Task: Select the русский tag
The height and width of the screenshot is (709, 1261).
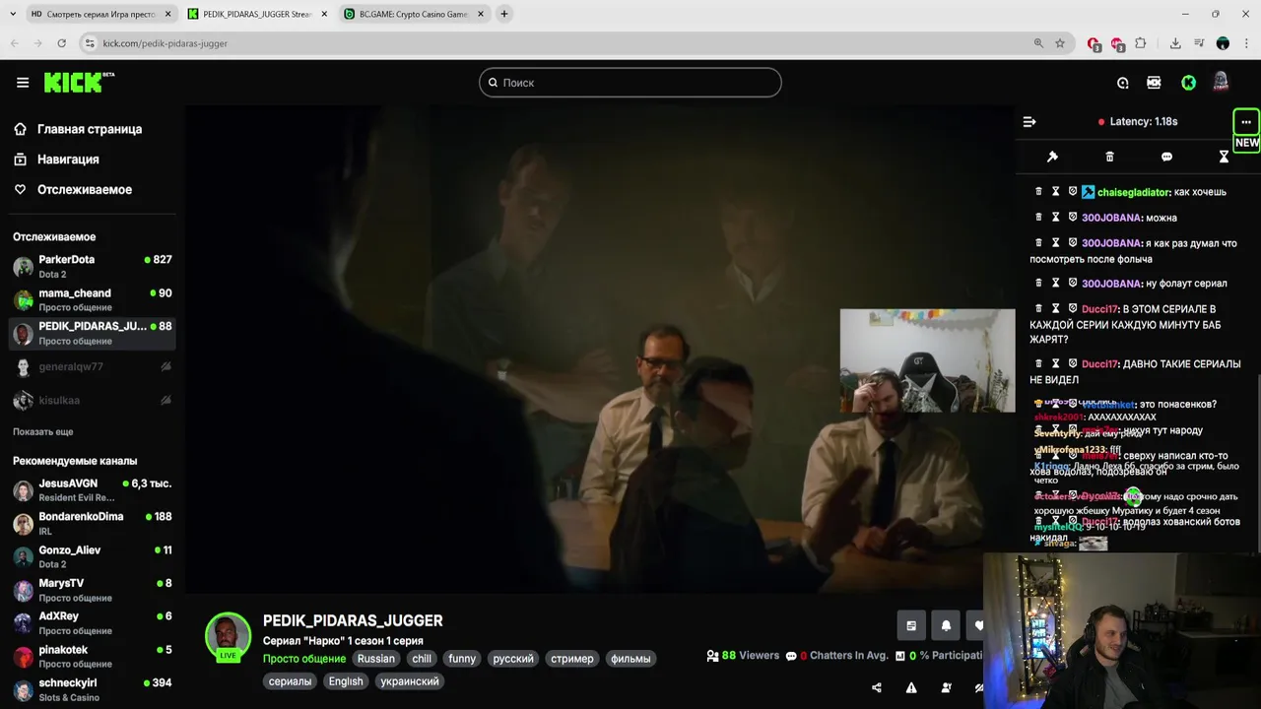Action: point(513,659)
